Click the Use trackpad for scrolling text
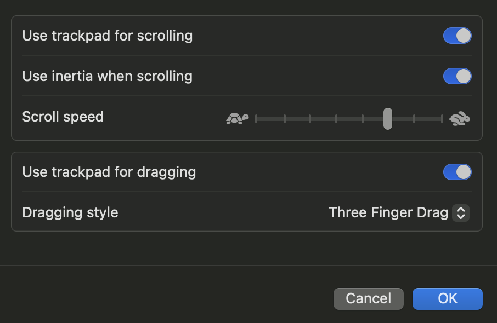The width and height of the screenshot is (497, 323). 108,36
